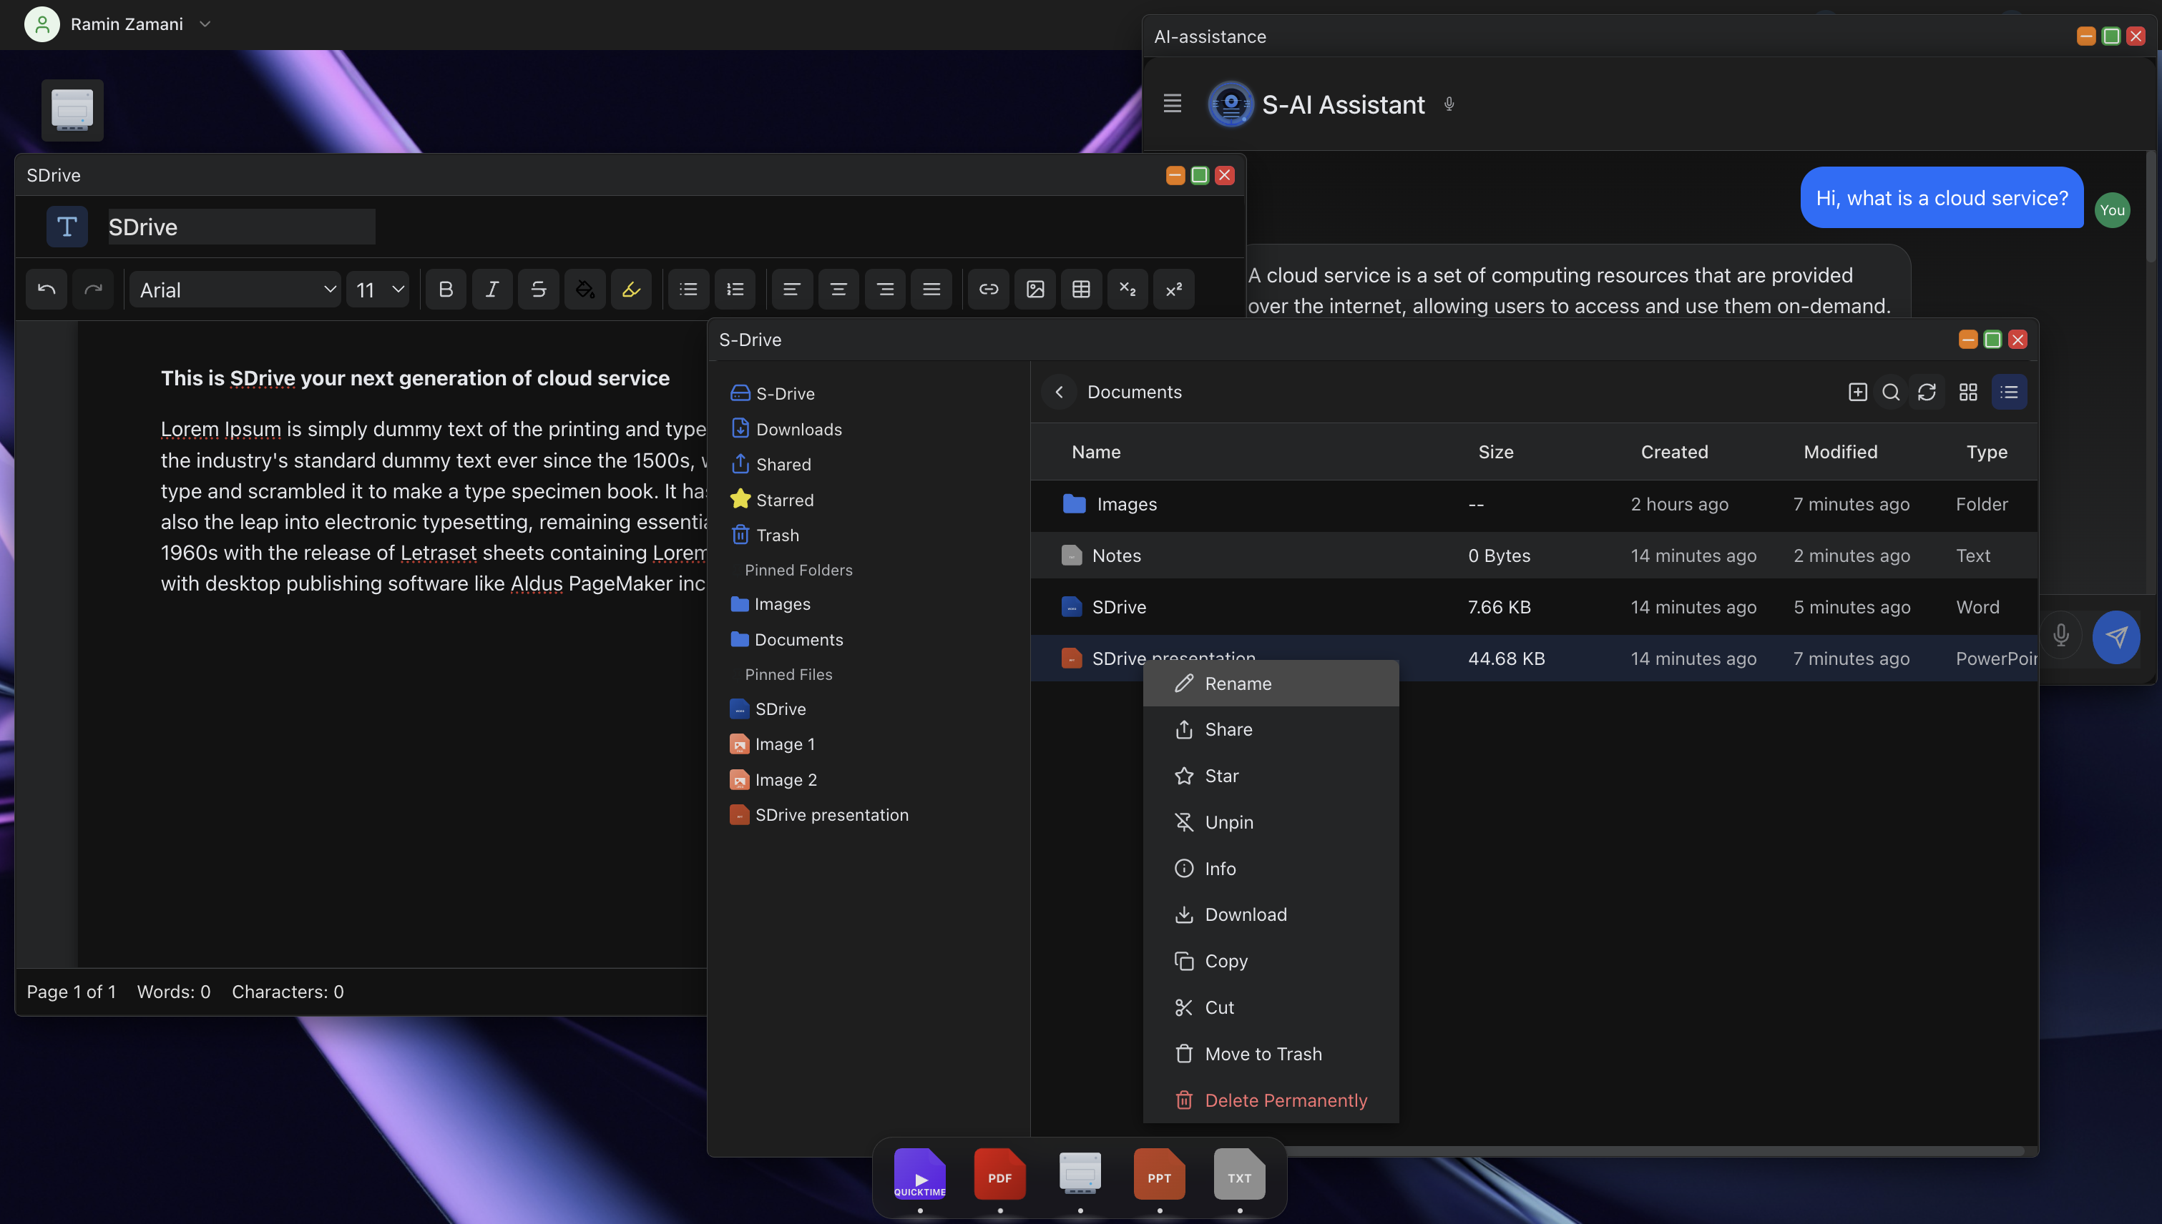Click the insert image icon
2162x1224 pixels.
(x=1034, y=290)
